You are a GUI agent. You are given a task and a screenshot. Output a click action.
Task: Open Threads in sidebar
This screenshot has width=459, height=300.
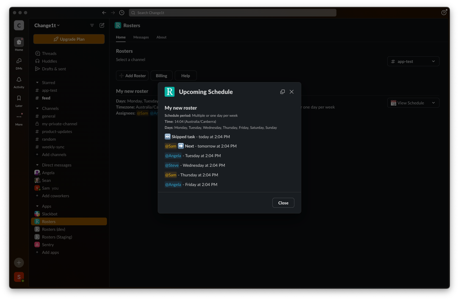(69, 53)
